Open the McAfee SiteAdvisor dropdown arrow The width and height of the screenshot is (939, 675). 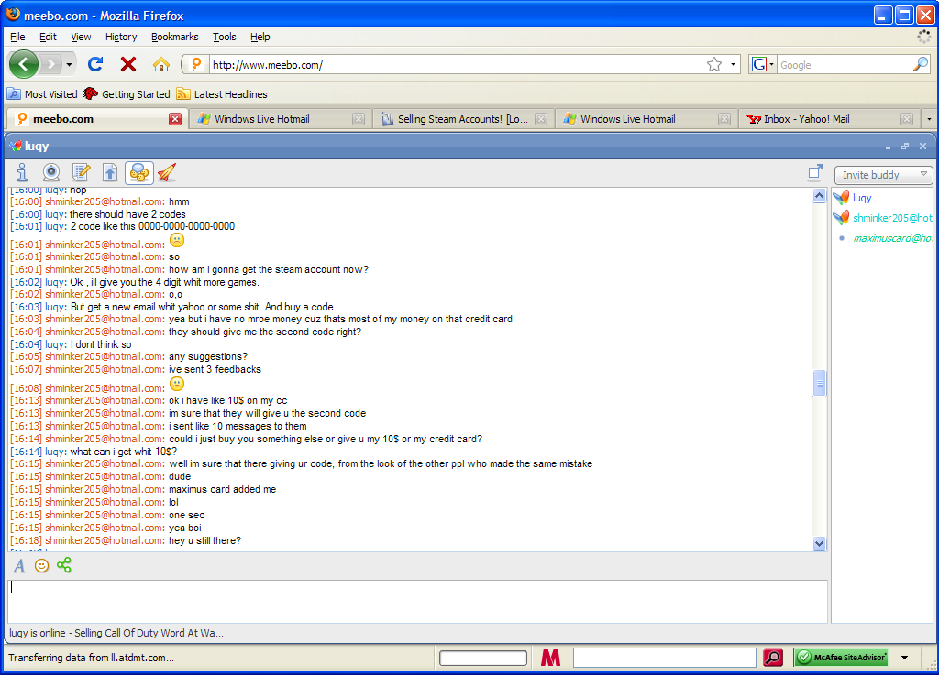click(x=904, y=658)
